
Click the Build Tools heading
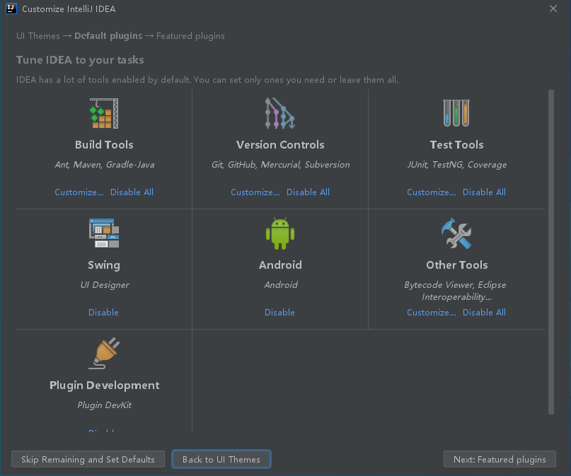pyautogui.click(x=104, y=145)
